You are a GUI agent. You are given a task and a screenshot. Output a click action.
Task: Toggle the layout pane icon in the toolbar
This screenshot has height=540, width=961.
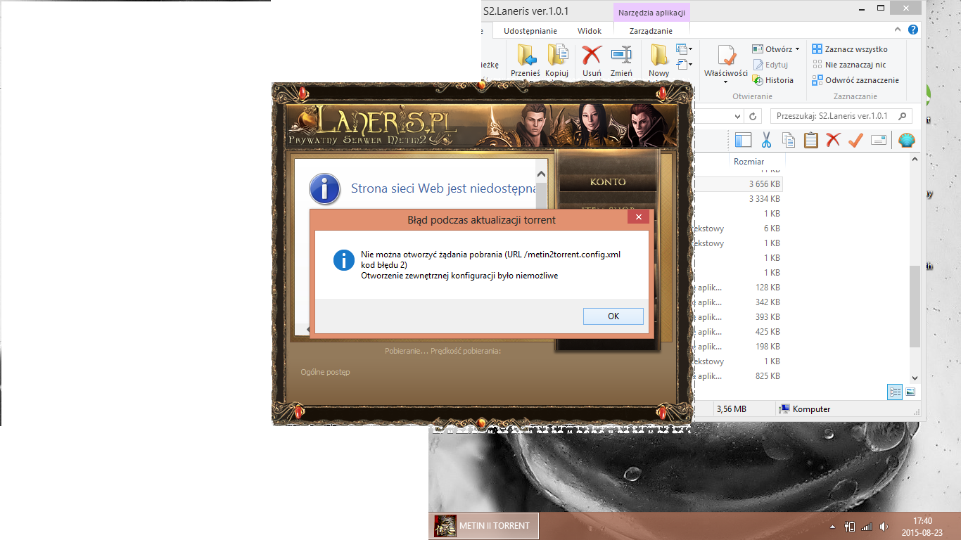744,140
